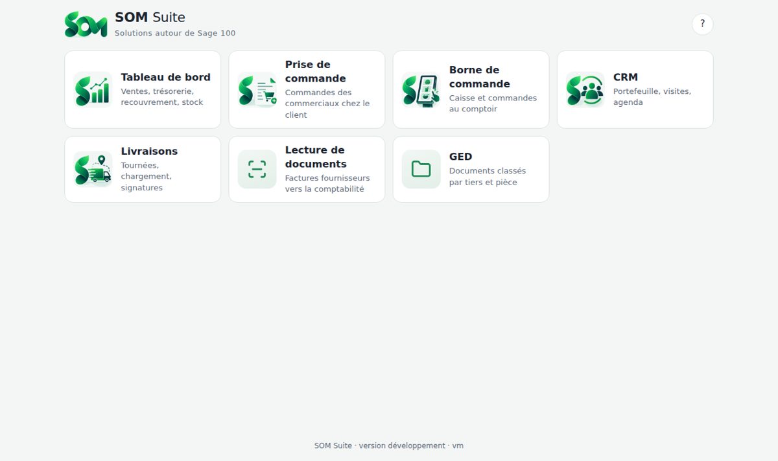Click the SOM logo in the header
Screen dimensions: 778x461
(x=86, y=24)
